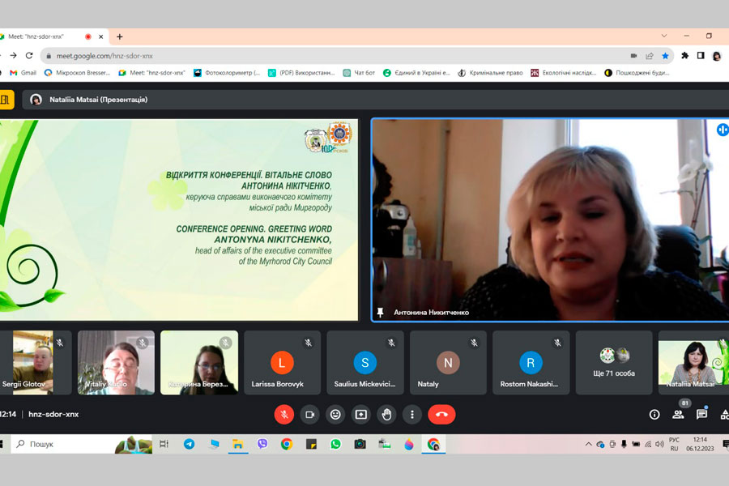The height and width of the screenshot is (486, 729).
Task: Select Nataliia Matsai video tile
Action: [x=693, y=362]
